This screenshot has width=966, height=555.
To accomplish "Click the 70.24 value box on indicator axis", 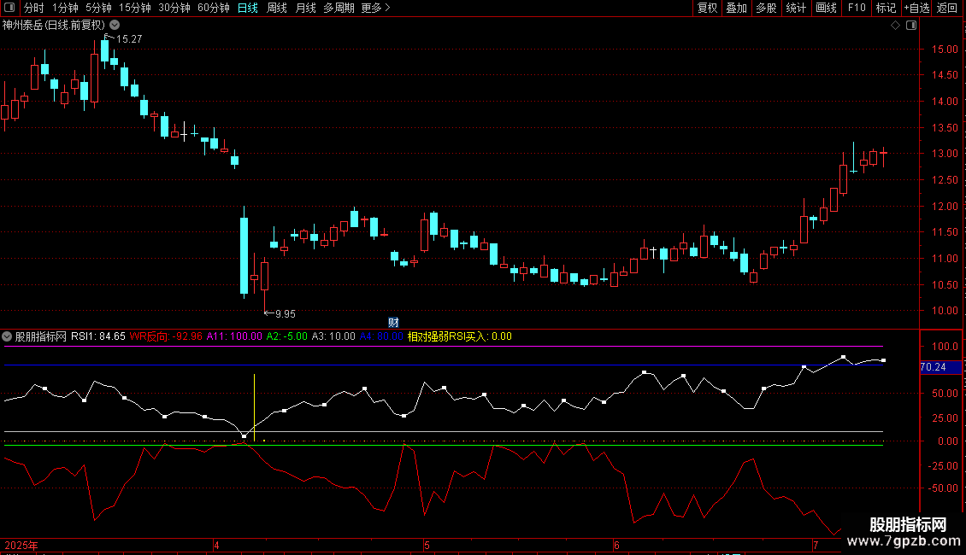I will click(940, 367).
